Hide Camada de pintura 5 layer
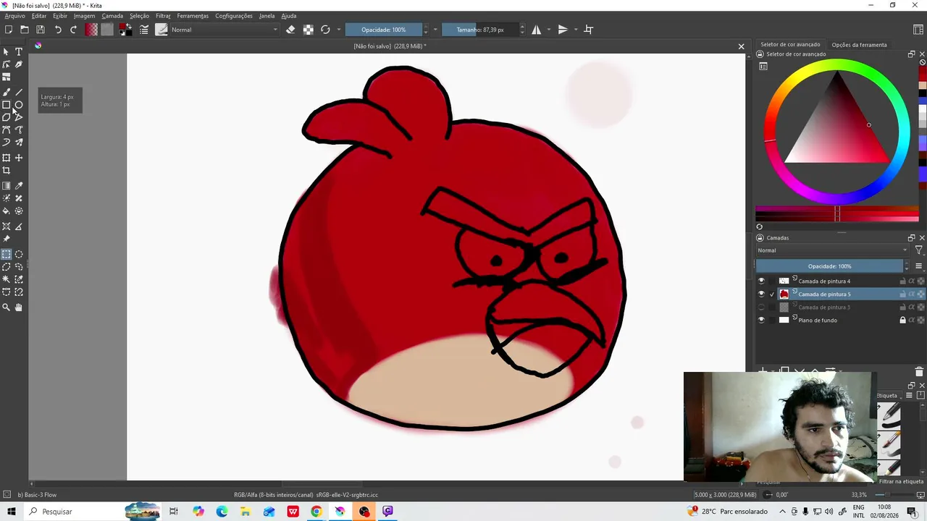The width and height of the screenshot is (927, 521). (x=760, y=294)
